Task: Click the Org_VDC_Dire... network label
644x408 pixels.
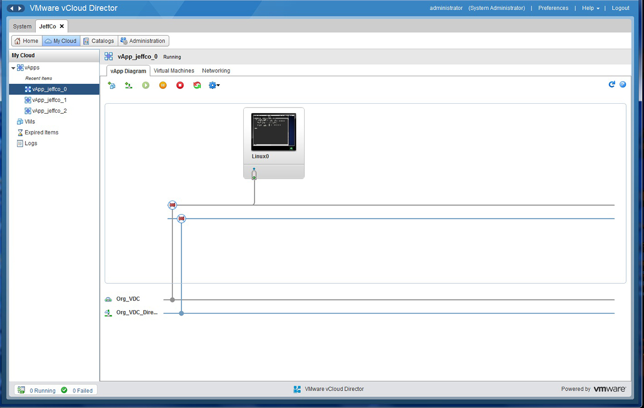Action: [137, 312]
